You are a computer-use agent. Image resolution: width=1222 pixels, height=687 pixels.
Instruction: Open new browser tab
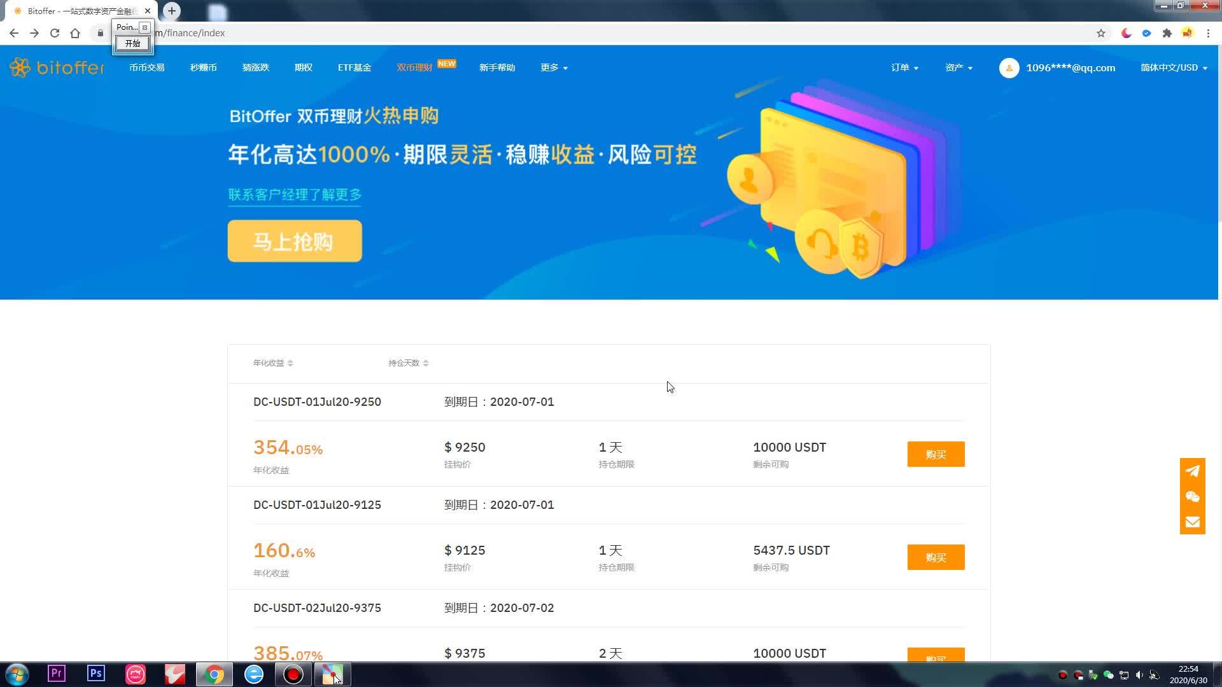coord(172,11)
